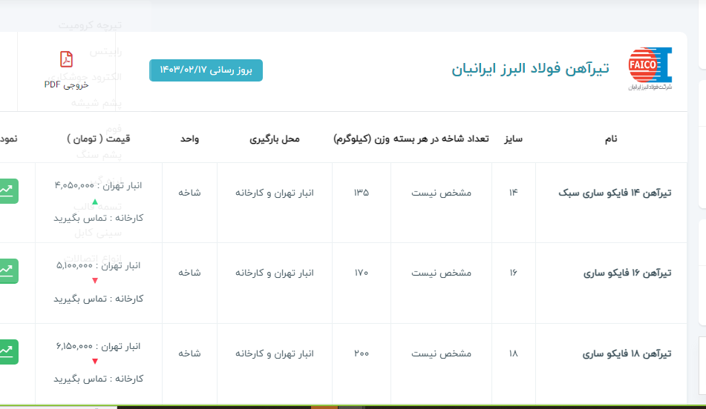The height and width of the screenshot is (409, 706).
Task: Open chart for تیرآهن ۱۴ فایکو ساری سبک
Action: 7,190
